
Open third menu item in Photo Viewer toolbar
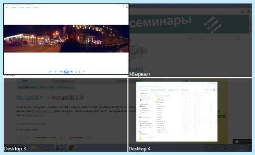click(x=22, y=7)
